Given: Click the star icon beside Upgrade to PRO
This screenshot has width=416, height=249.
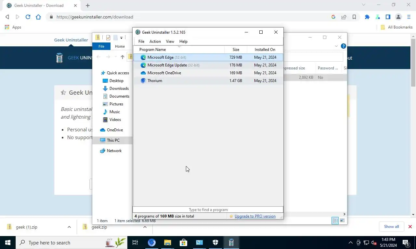Looking at the screenshot, I should (x=231, y=216).
